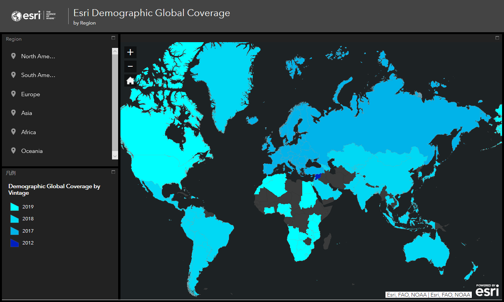Zoom in on the map
The height and width of the screenshot is (302, 504).
click(x=130, y=53)
